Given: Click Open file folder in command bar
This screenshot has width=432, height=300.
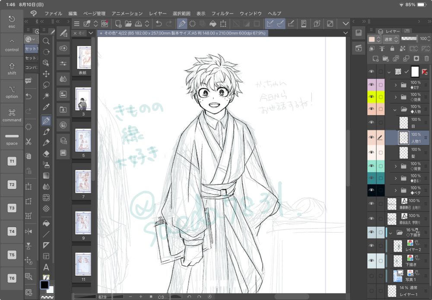Looking at the screenshot, I should [128, 24].
